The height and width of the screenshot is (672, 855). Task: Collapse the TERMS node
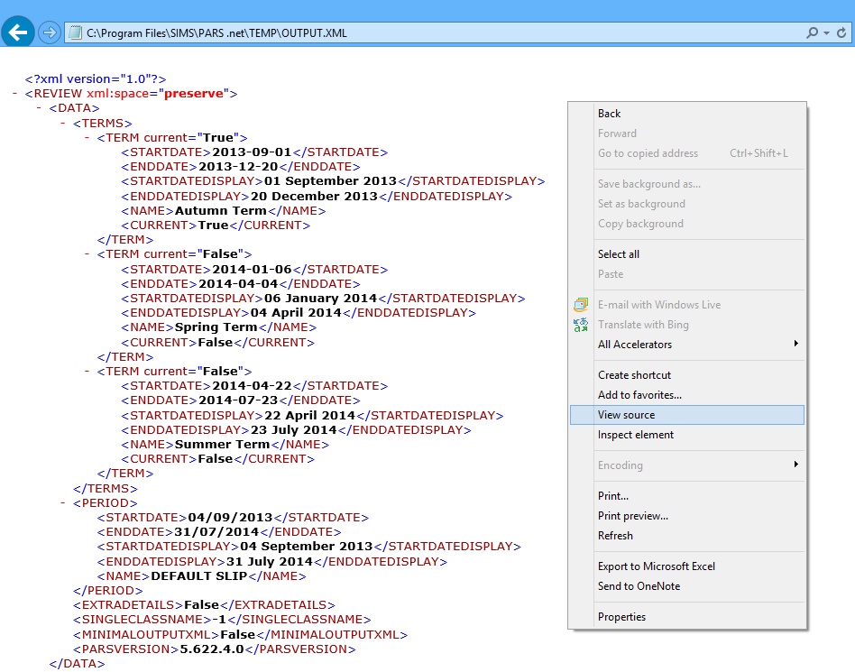coord(63,123)
